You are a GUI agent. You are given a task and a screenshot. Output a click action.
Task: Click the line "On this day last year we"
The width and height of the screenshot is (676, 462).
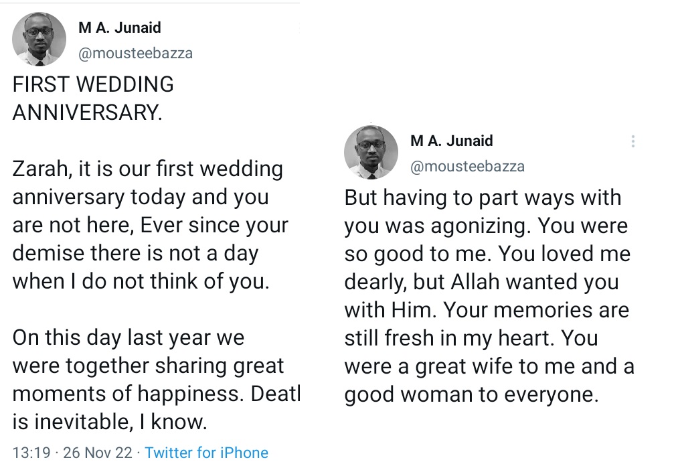(x=129, y=337)
